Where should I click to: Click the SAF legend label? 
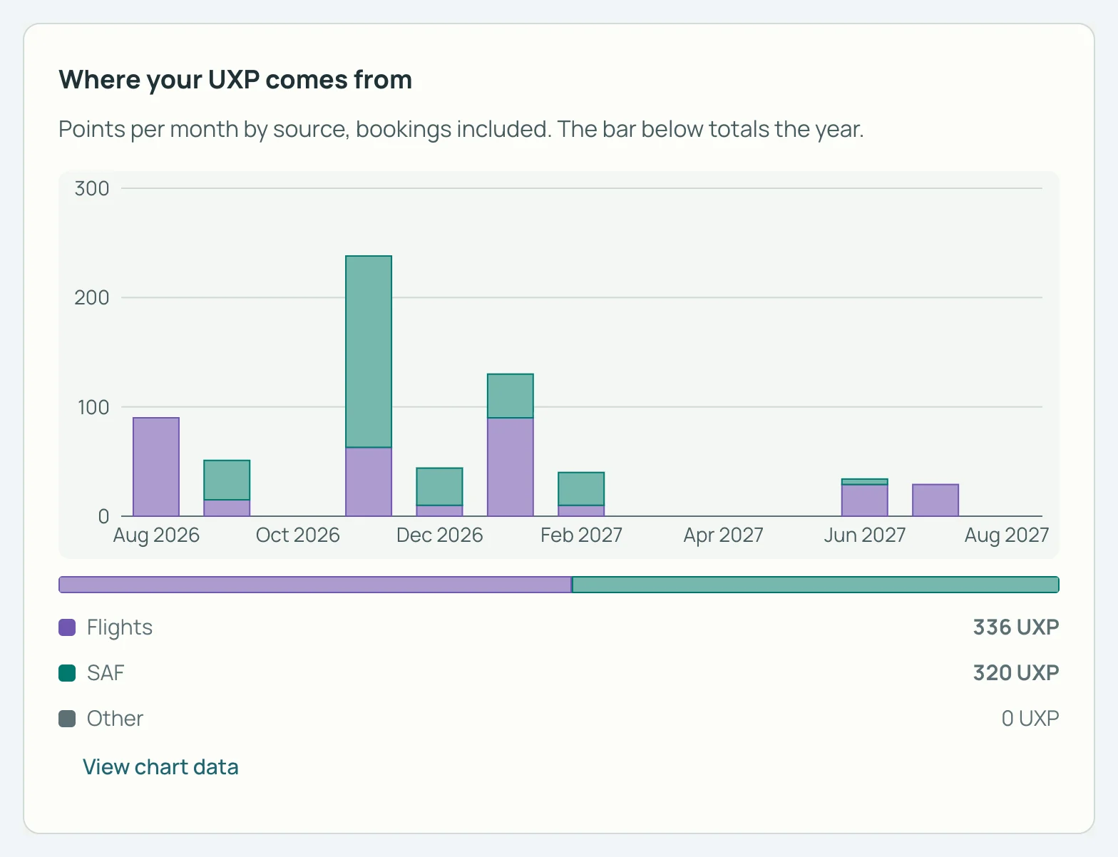(x=106, y=673)
